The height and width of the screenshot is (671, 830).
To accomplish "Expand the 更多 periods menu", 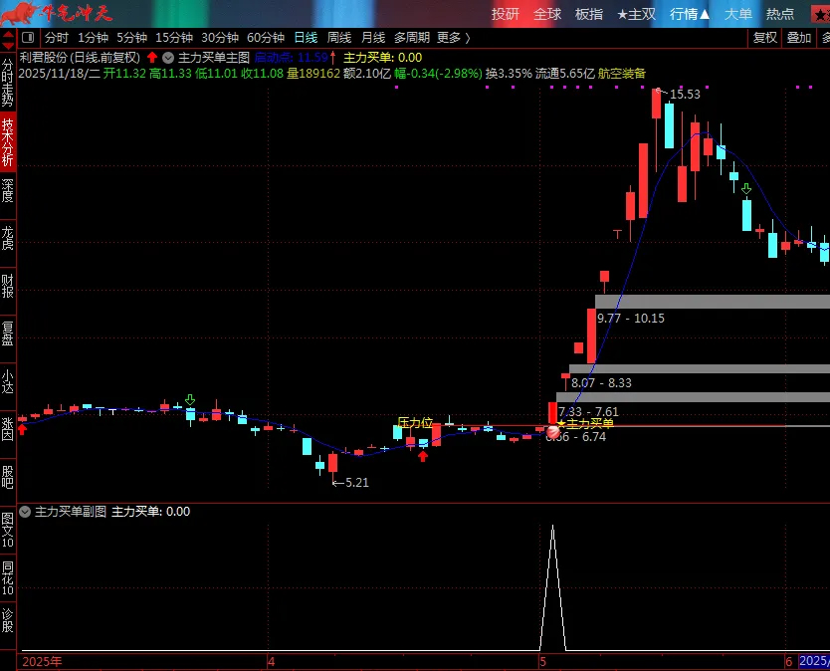I will point(454,38).
